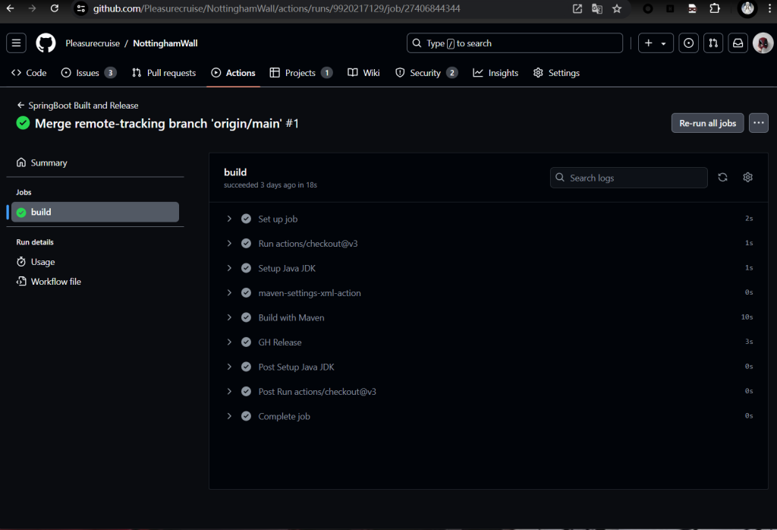Click the GitHub Octocat logo

(46, 43)
